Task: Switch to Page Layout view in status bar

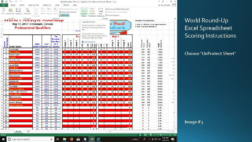Action: click(x=145, y=135)
